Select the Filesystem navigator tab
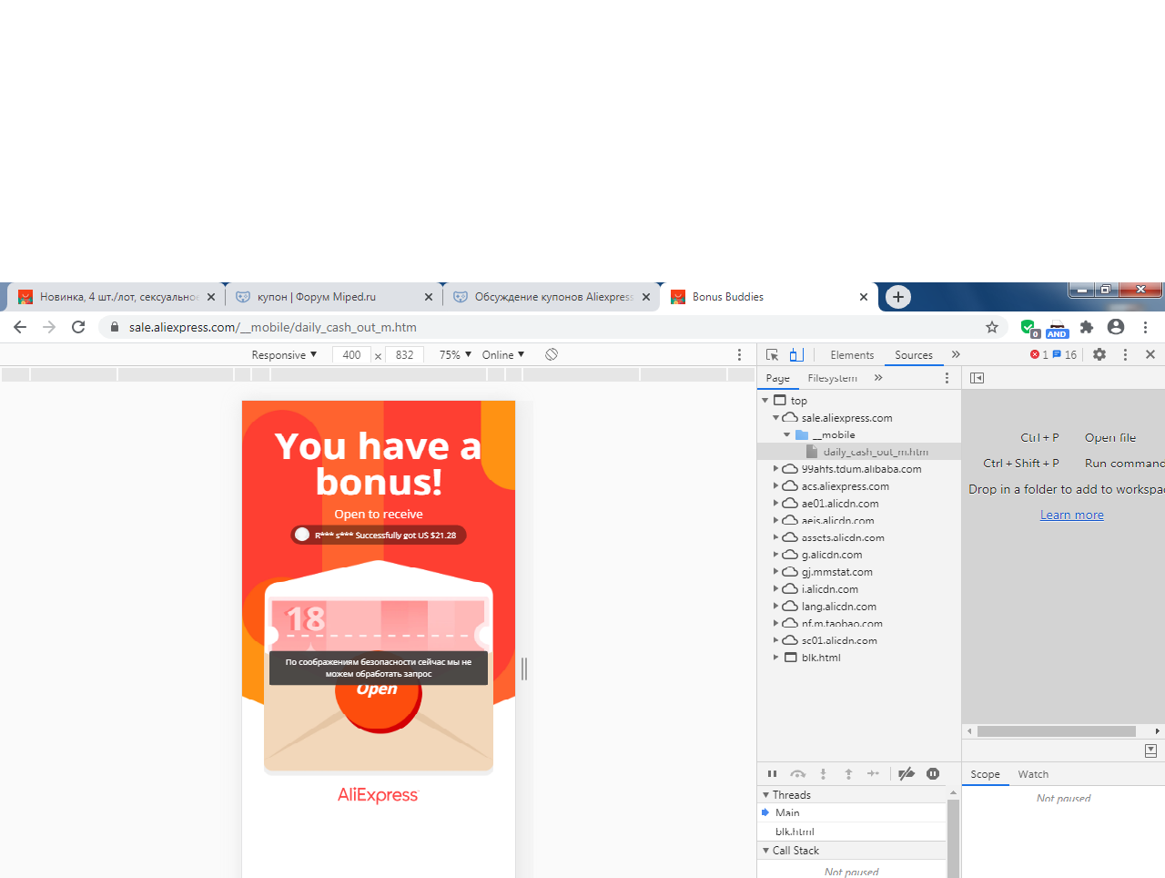This screenshot has height=878, width=1165. tap(833, 378)
